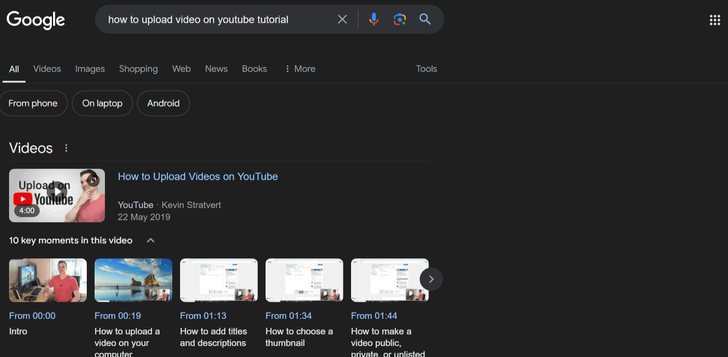Click 'How to make a video public' caption
The height and width of the screenshot is (357, 728).
coord(388,342)
